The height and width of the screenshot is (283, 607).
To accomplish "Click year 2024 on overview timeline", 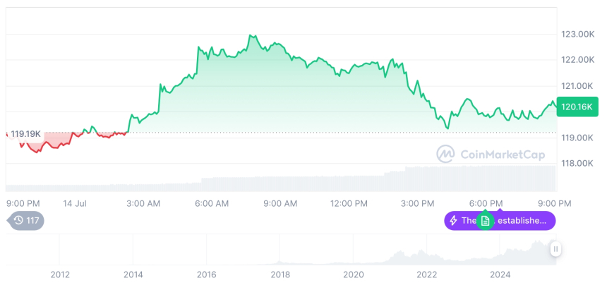I will pyautogui.click(x=500, y=274).
